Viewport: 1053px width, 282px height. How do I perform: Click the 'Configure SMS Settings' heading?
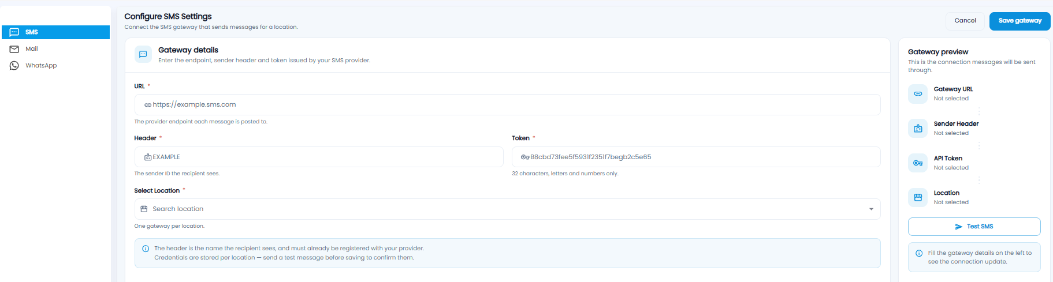[x=168, y=16]
